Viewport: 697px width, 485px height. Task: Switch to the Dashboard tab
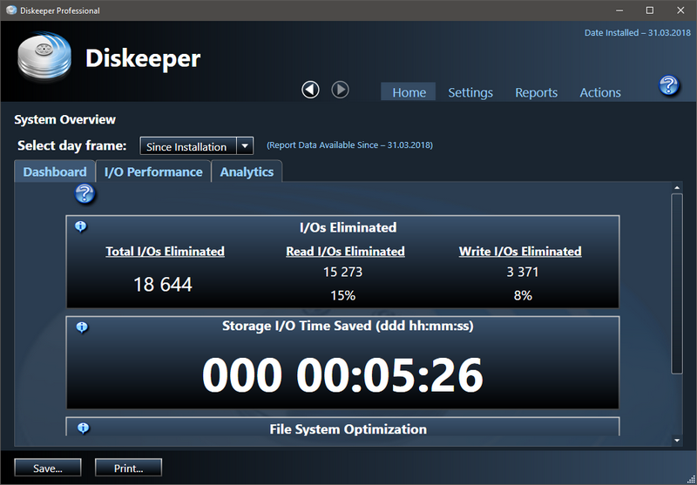55,172
